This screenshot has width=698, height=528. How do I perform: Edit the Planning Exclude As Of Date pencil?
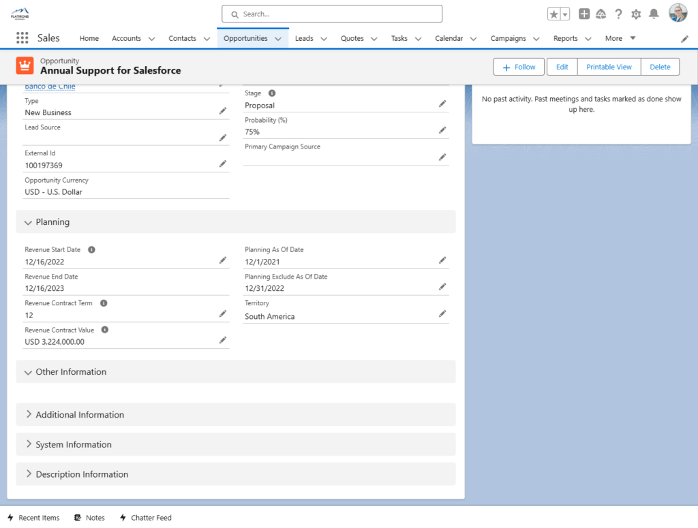442,286
